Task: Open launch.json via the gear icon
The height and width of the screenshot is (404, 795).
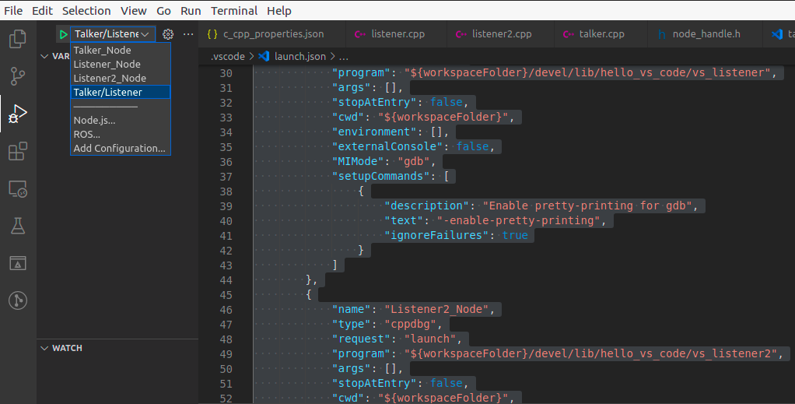Action: click(x=168, y=34)
